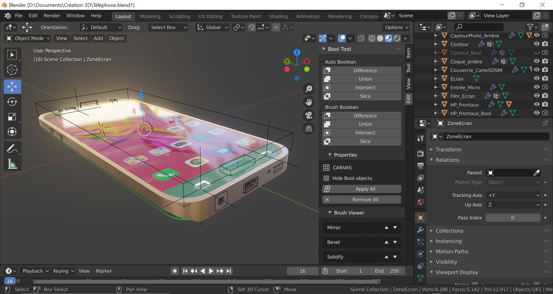553x294 pixels.
Task: Switch to the Sculpting workspace tab
Action: 179,16
